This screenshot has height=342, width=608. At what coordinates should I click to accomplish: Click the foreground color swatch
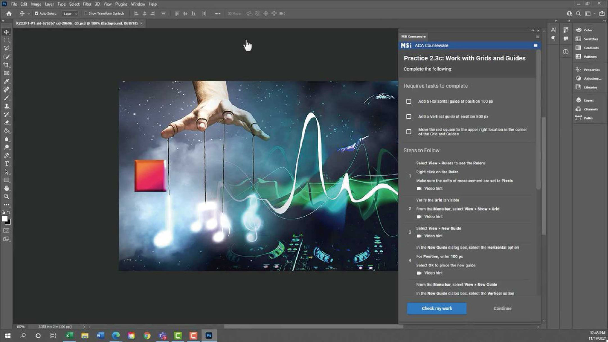tap(4, 219)
